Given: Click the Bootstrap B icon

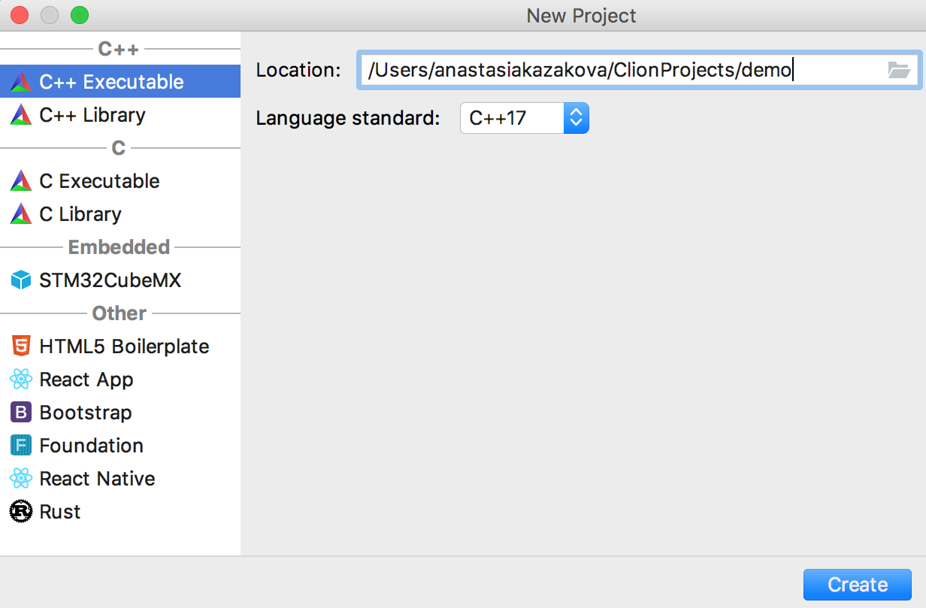Looking at the screenshot, I should pyautogui.click(x=21, y=413).
